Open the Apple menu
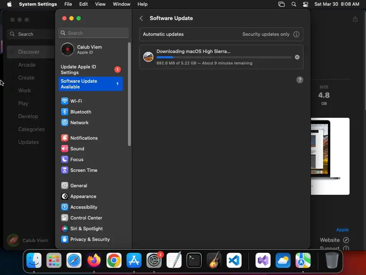 click(9, 4)
